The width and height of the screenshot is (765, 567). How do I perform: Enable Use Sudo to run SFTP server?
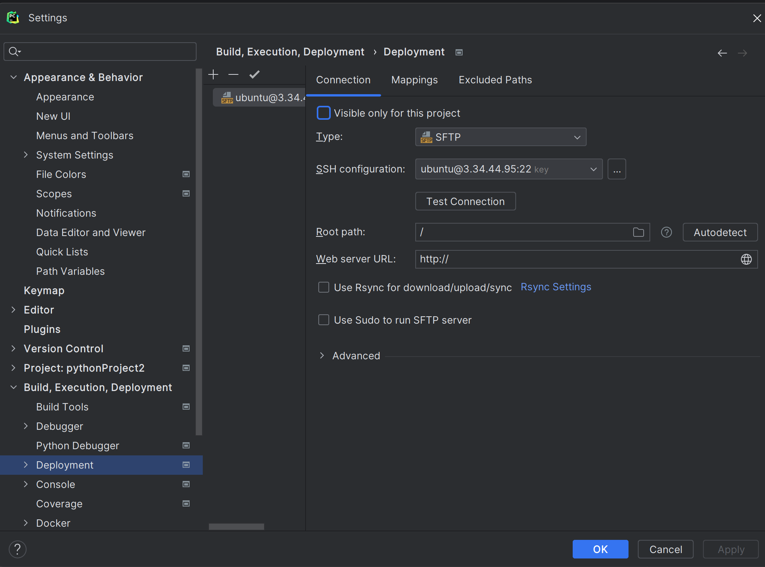[x=323, y=320]
